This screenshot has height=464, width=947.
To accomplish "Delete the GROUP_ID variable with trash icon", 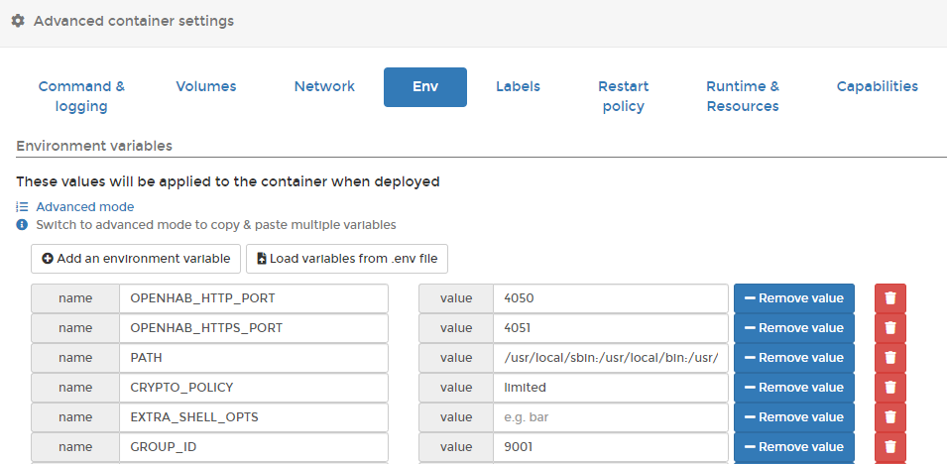I will pyautogui.click(x=890, y=447).
